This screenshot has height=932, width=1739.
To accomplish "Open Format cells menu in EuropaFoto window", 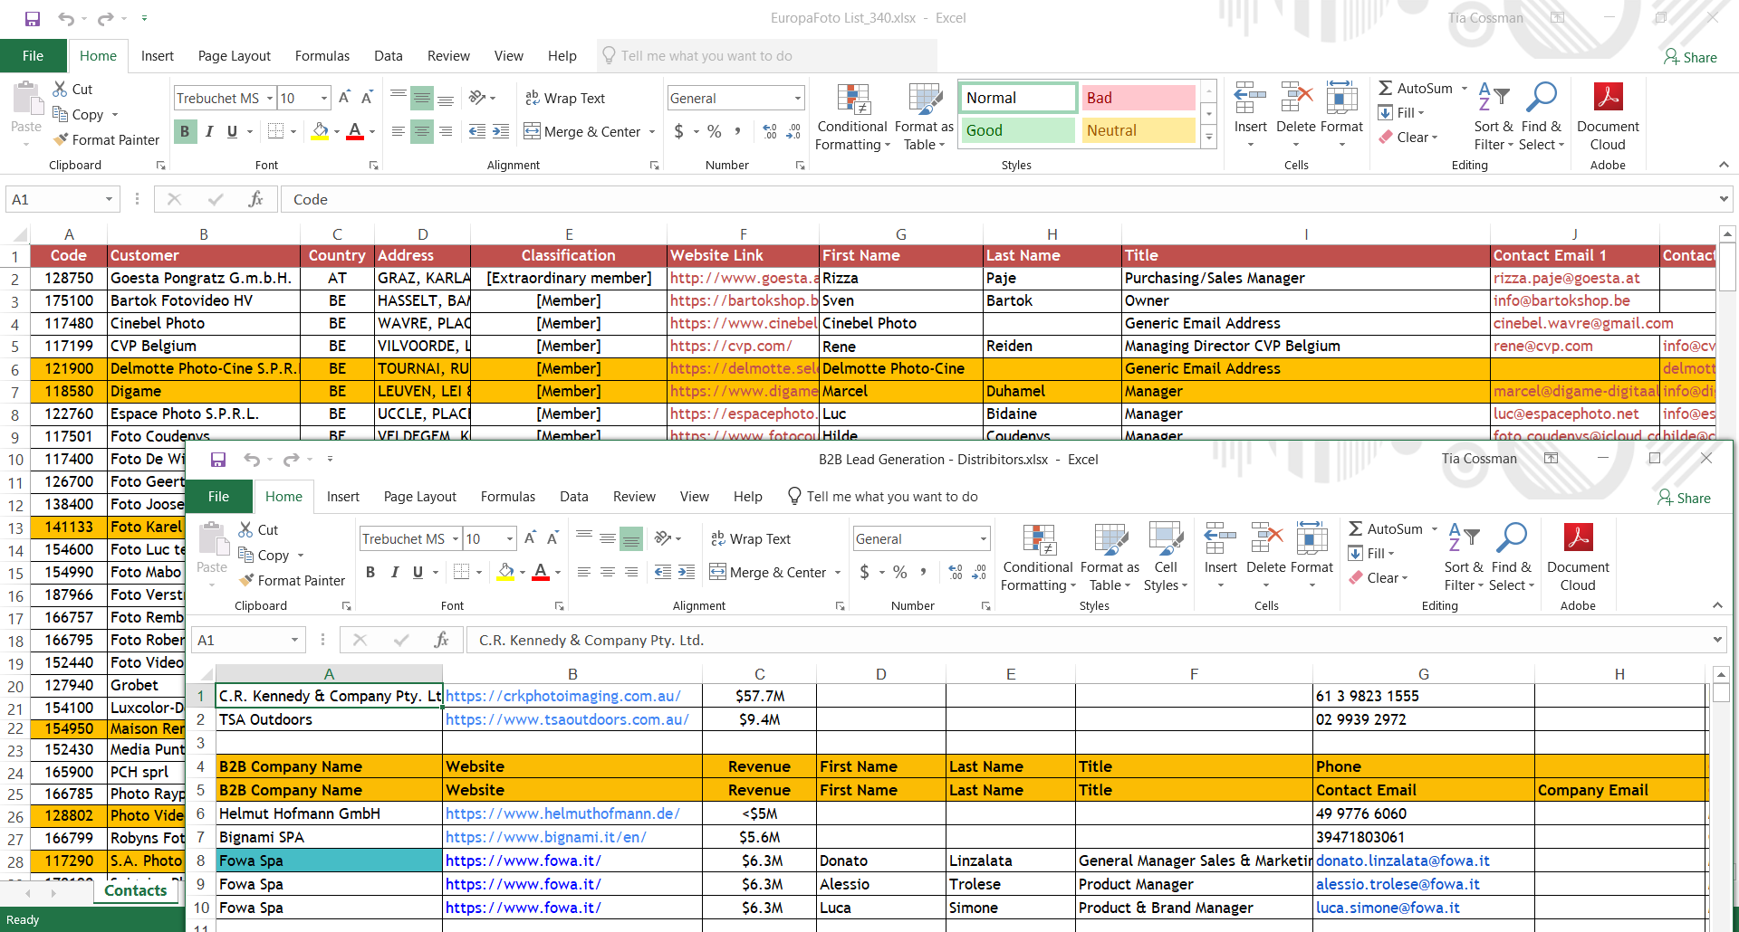I will pos(1341,116).
